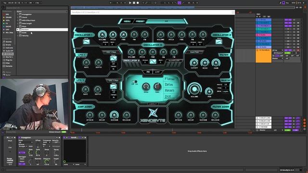Click Oscillator 3 sine waveform icon
The width and height of the screenshot is (308, 173).
click(153, 62)
